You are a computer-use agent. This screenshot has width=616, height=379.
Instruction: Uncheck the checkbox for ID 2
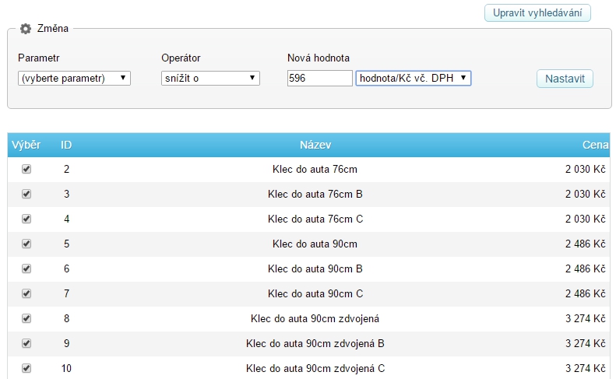point(26,169)
